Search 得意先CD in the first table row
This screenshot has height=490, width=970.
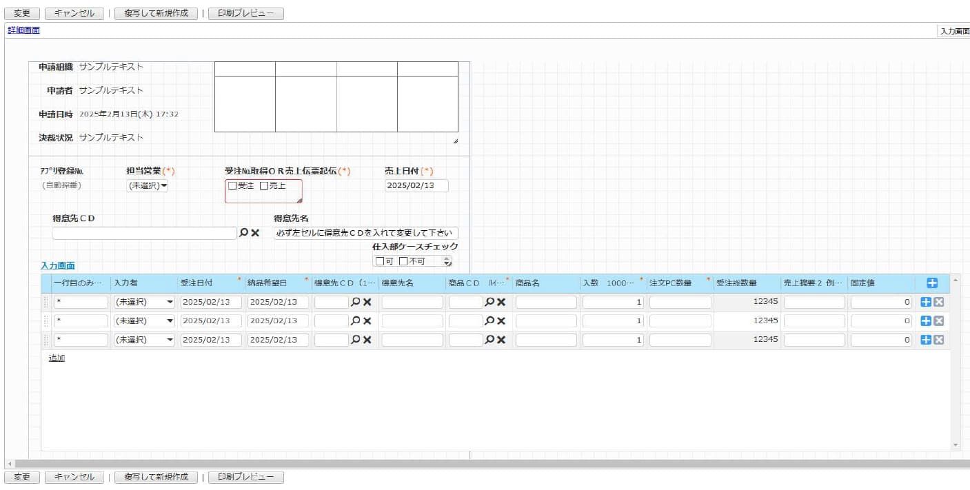point(356,302)
